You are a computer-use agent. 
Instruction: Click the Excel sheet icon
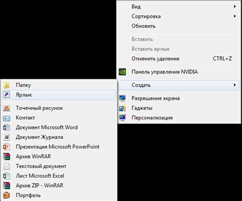7,176
